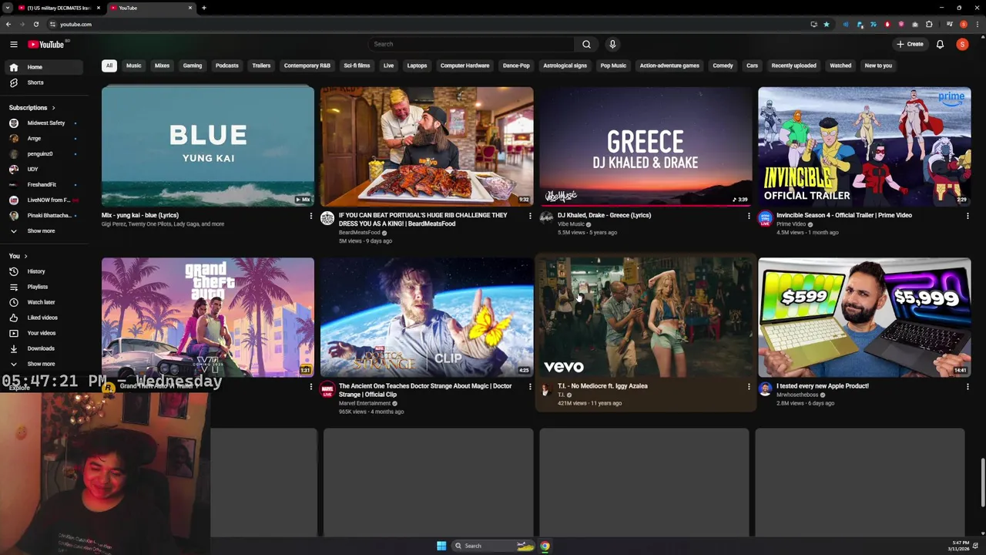The width and height of the screenshot is (986, 555).
Task: Click the Create button
Action: [910, 45]
